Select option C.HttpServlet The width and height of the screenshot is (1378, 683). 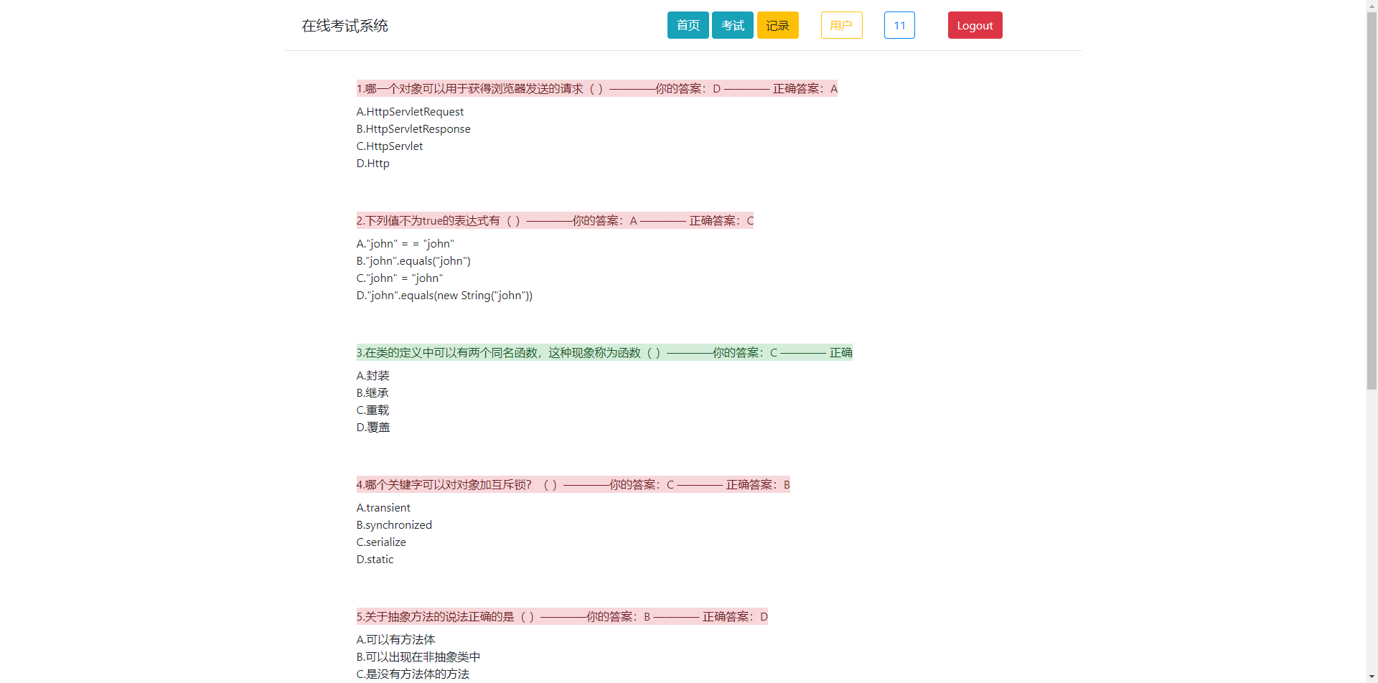(x=390, y=146)
